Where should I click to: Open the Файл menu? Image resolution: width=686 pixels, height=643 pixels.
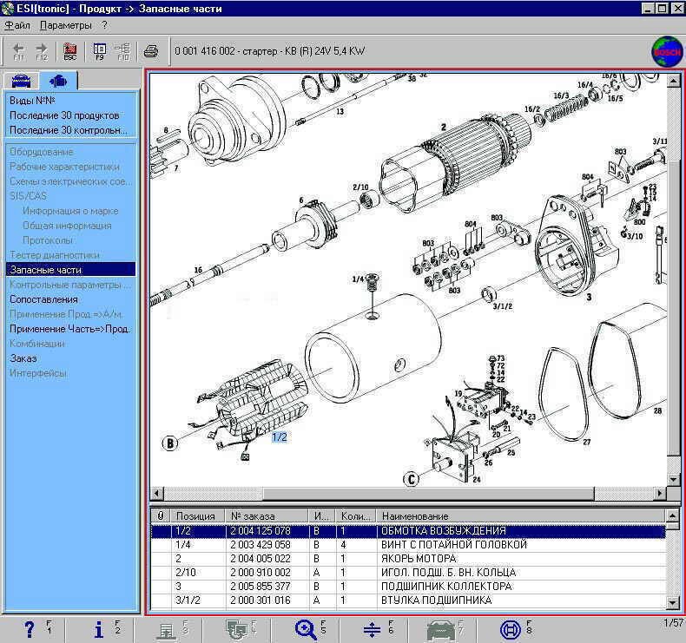coord(17,25)
